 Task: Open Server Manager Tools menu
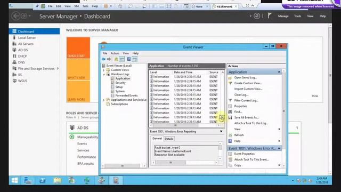297,16
